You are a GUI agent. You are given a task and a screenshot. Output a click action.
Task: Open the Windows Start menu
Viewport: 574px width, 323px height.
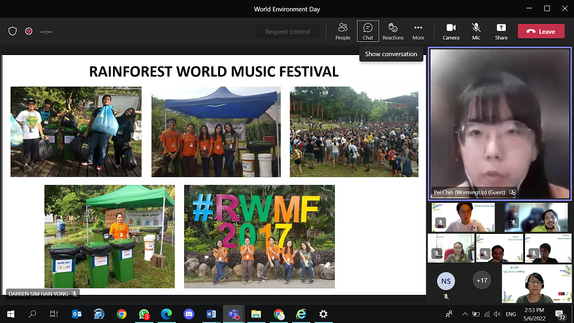point(11,314)
